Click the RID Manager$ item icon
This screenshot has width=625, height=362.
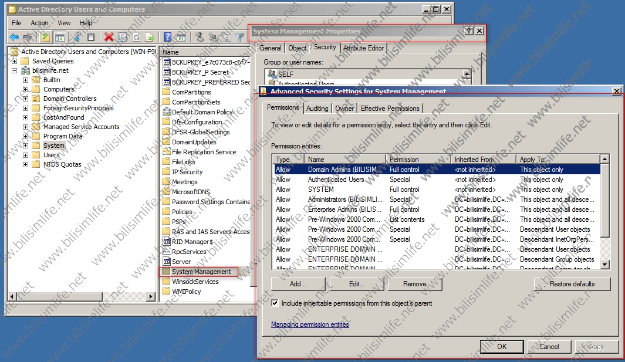167,242
